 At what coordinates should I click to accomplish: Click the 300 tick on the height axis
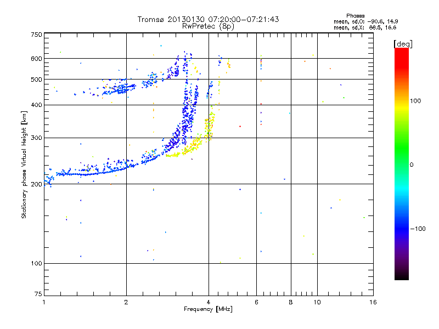pos(36,138)
